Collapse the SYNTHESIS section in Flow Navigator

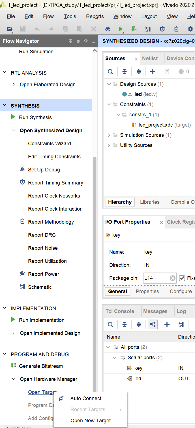5,106
